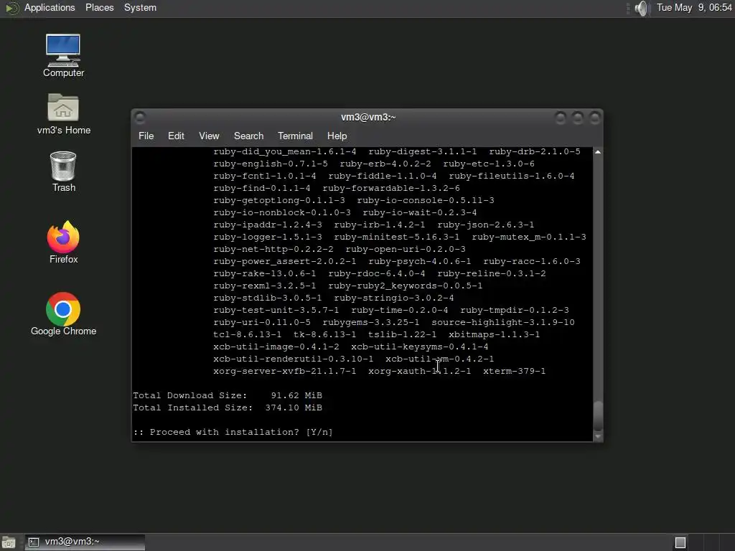Viewport: 735px width, 551px height.
Task: Click the text 'source-highlight-3.1.9-10'
Action: [x=503, y=322]
